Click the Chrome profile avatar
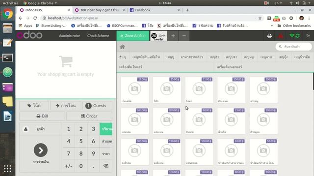The width and height of the screenshot is (314, 176). 301,18
